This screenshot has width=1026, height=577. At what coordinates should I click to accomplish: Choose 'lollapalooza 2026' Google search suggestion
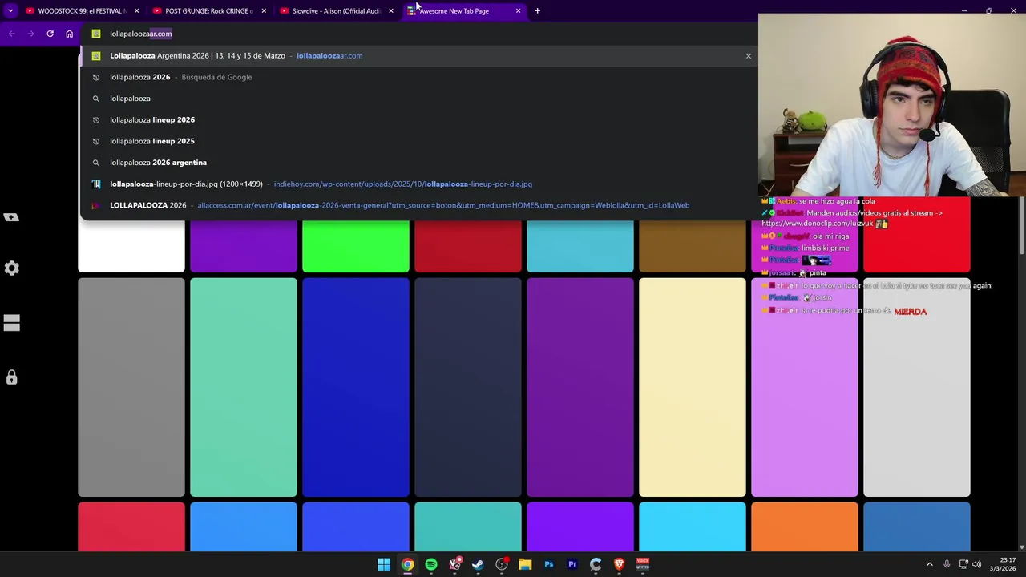(x=418, y=77)
